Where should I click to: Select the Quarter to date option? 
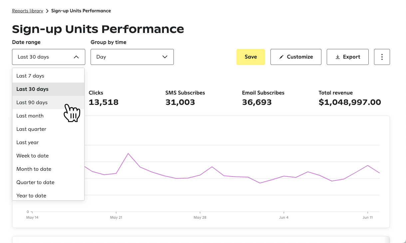[x=35, y=182]
